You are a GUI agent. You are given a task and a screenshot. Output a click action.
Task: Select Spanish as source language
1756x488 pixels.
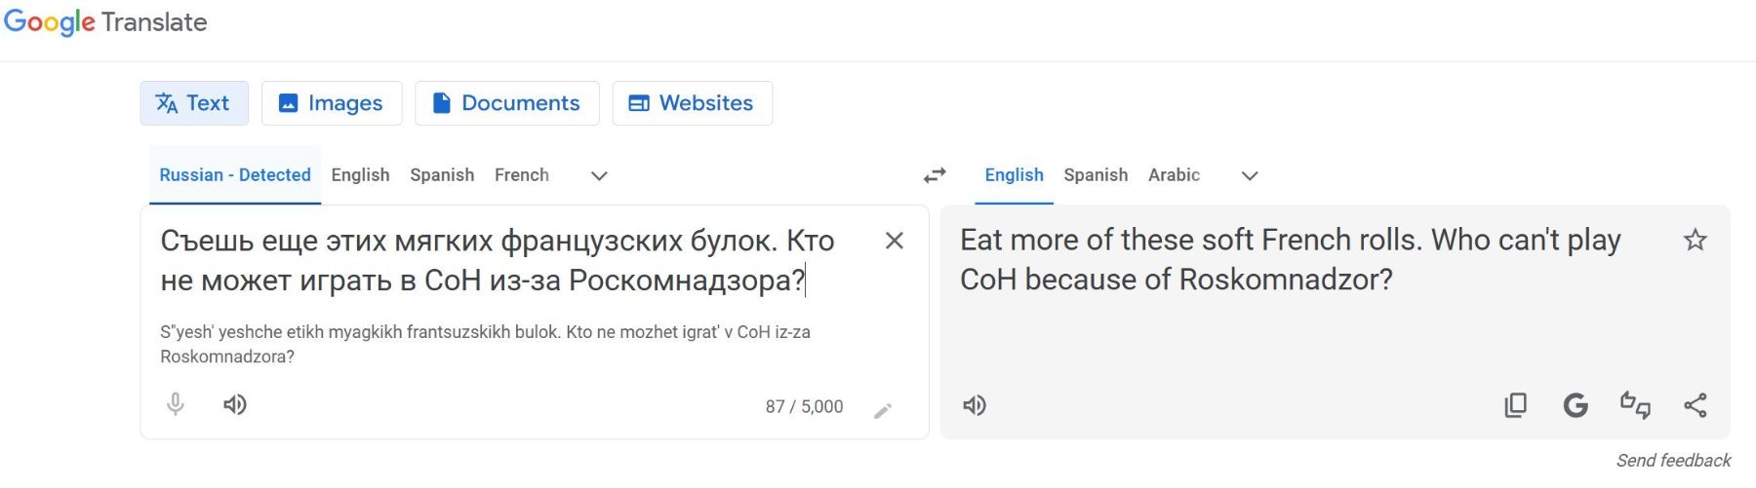click(x=442, y=175)
